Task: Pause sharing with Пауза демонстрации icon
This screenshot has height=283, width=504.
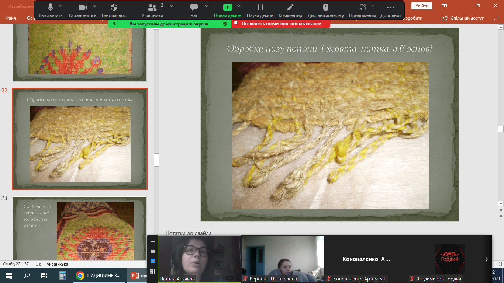Action: click(260, 7)
